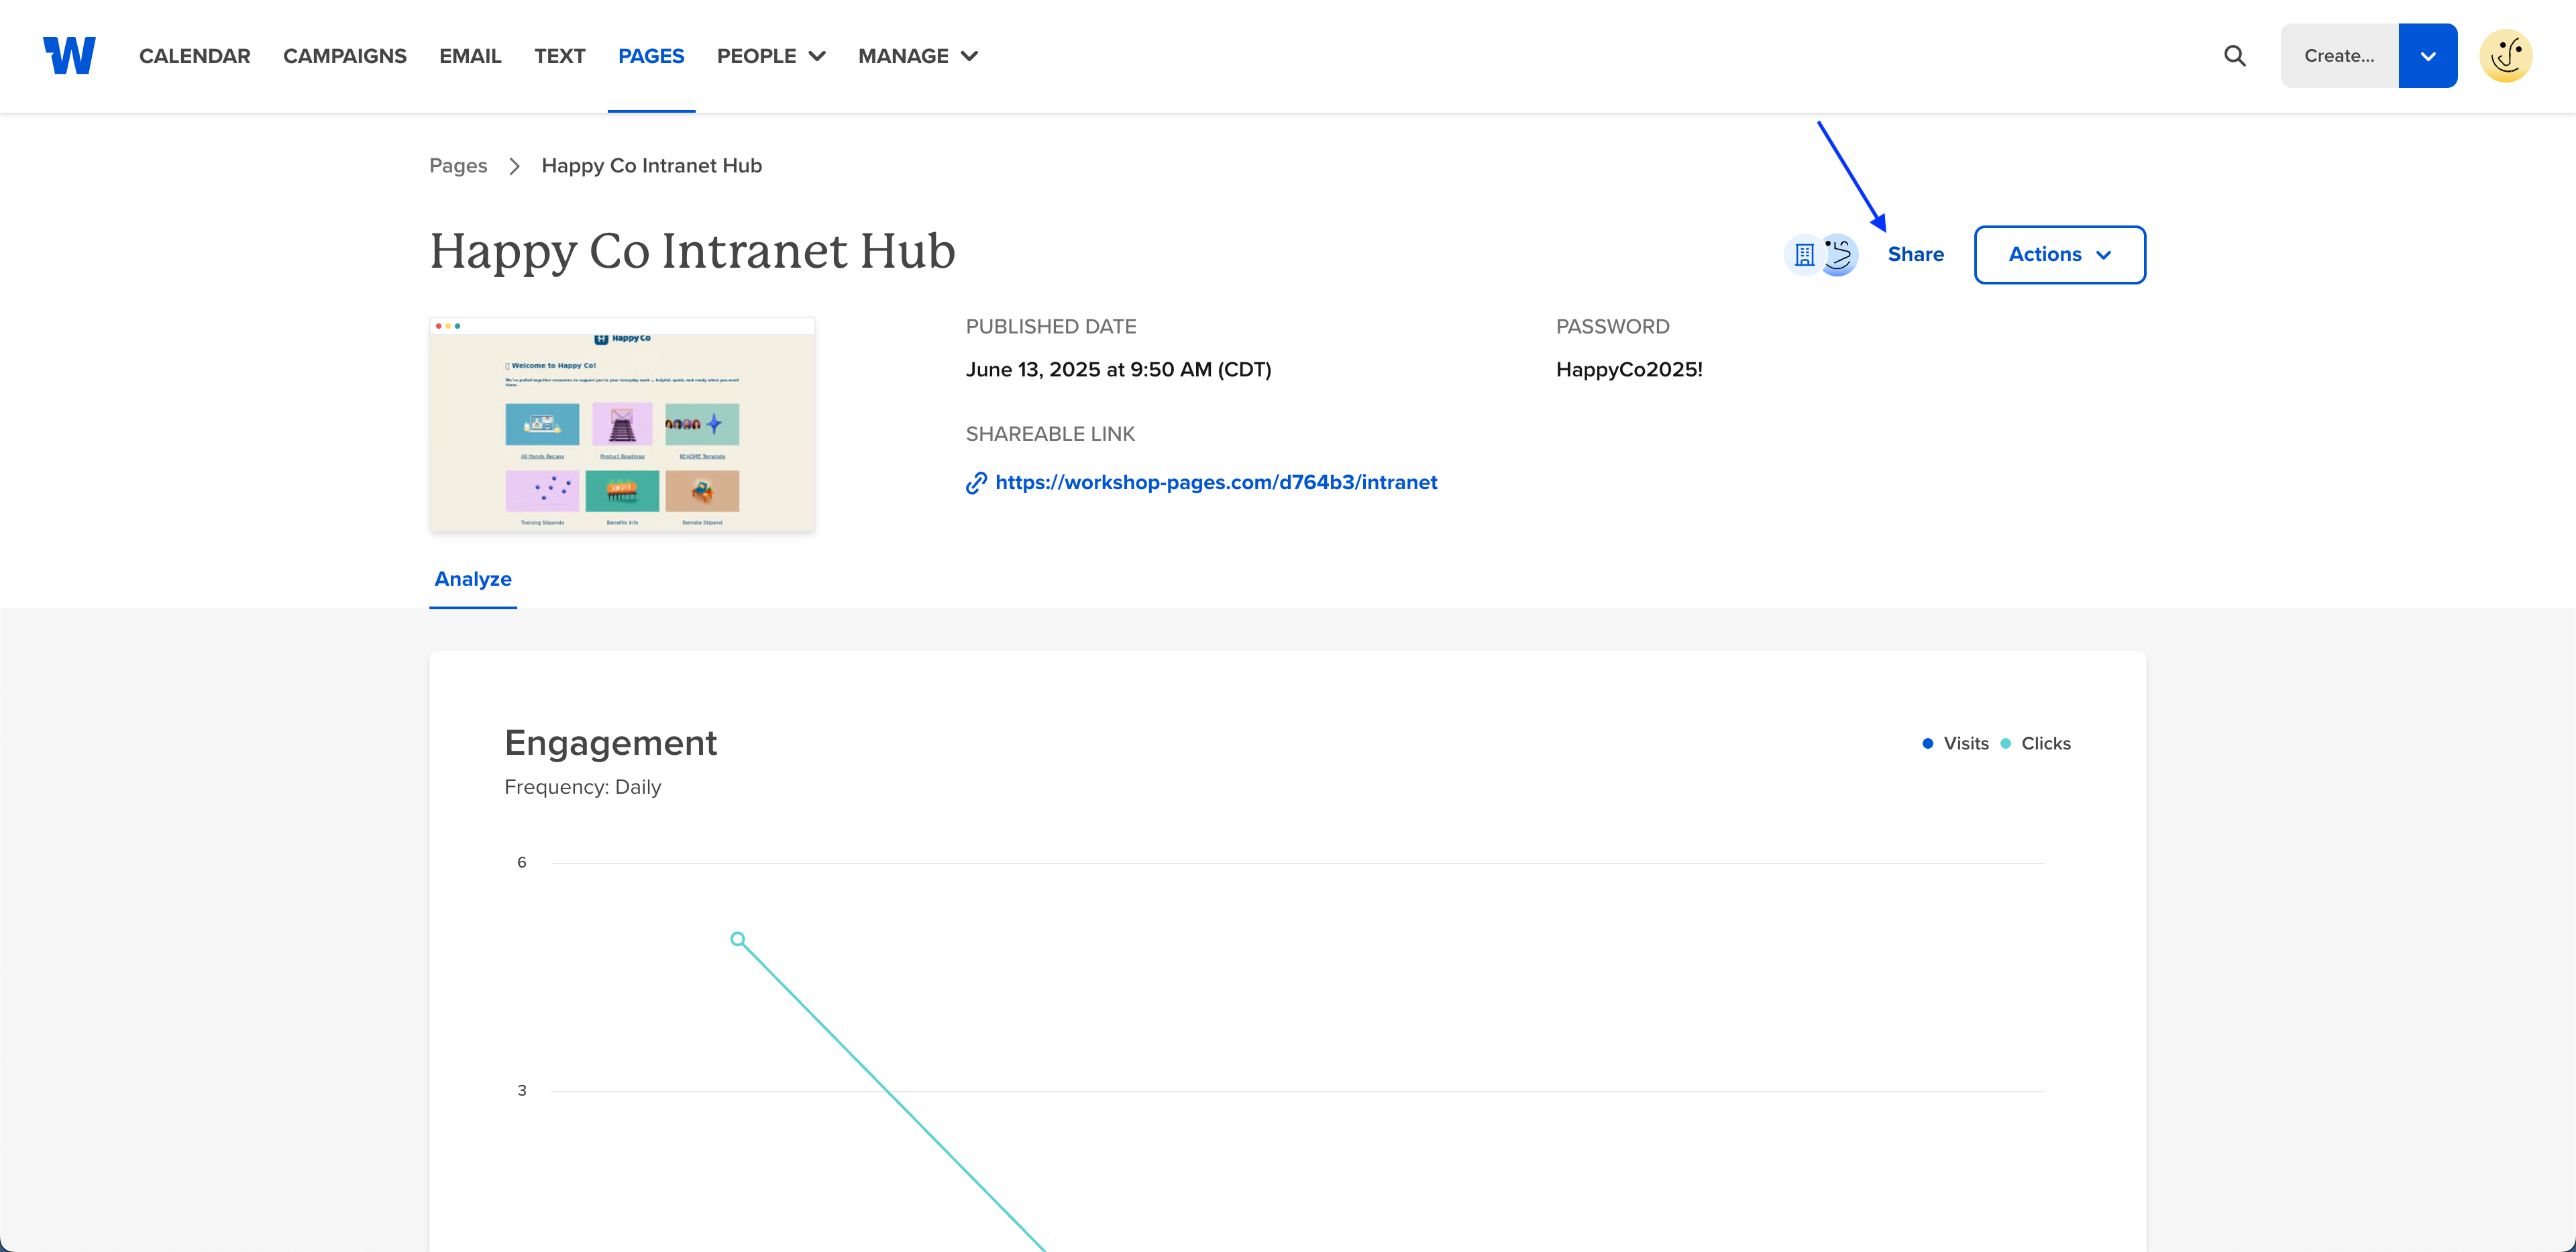Go to the Calendar nav item

[195, 56]
